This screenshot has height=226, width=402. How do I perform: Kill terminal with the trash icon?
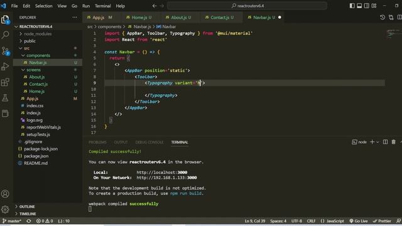tap(394, 142)
